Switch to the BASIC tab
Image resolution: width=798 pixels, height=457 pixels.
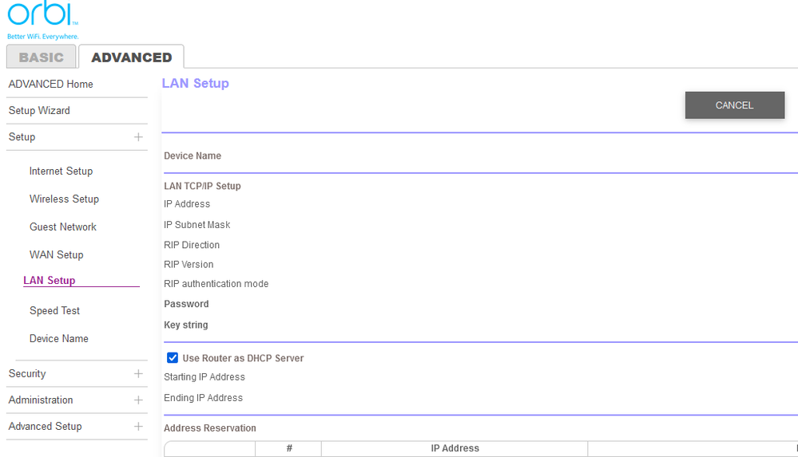pyautogui.click(x=42, y=57)
